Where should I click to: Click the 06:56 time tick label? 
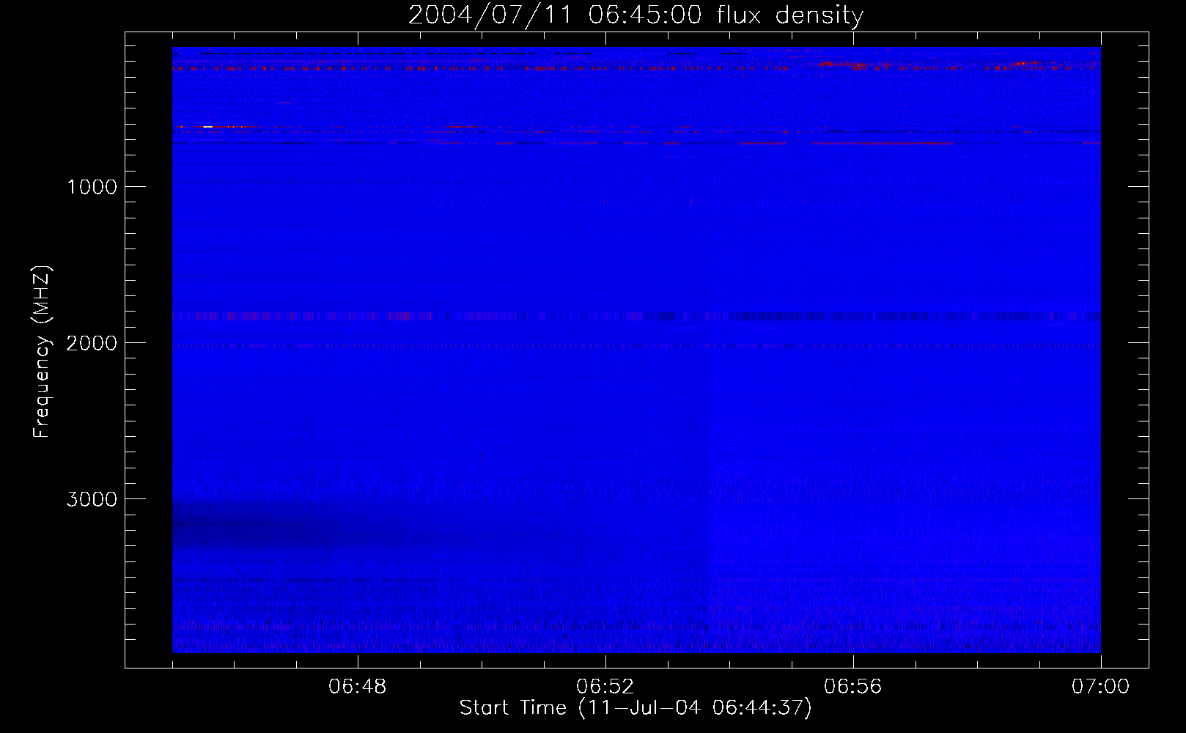click(853, 687)
